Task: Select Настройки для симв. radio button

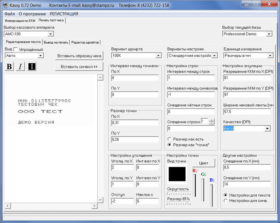Action: point(225,201)
